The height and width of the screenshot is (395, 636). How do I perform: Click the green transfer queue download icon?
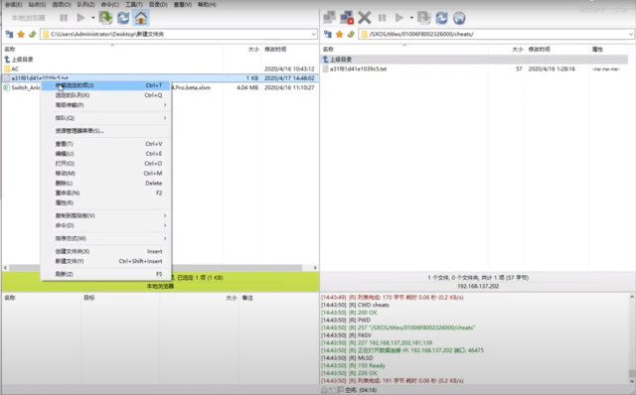pos(105,18)
